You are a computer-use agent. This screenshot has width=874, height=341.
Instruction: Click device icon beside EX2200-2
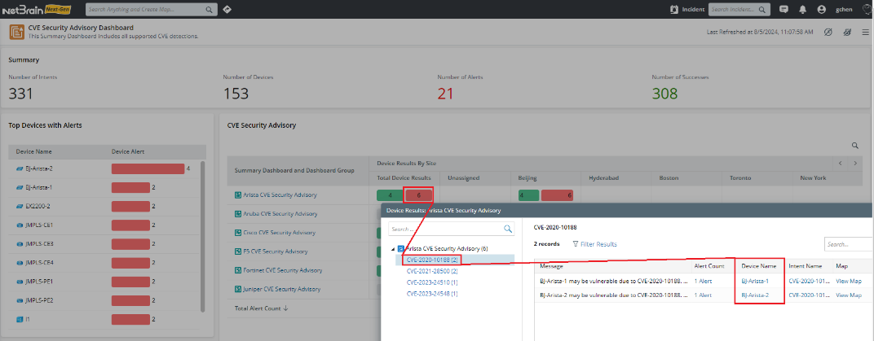point(20,207)
